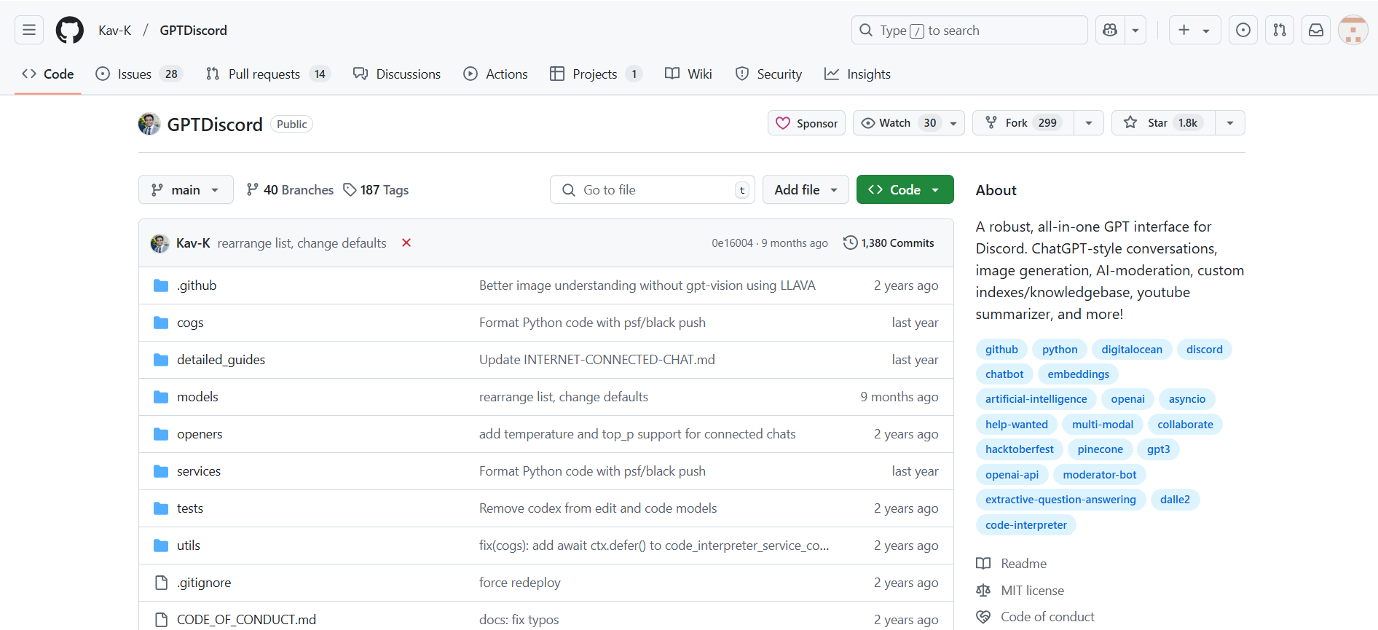The width and height of the screenshot is (1378, 630).
Task: Open the Wiki tab
Action: (688, 74)
